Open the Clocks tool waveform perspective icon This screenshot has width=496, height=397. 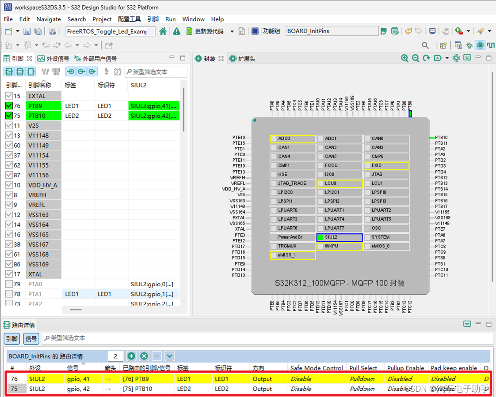[x=491, y=45]
